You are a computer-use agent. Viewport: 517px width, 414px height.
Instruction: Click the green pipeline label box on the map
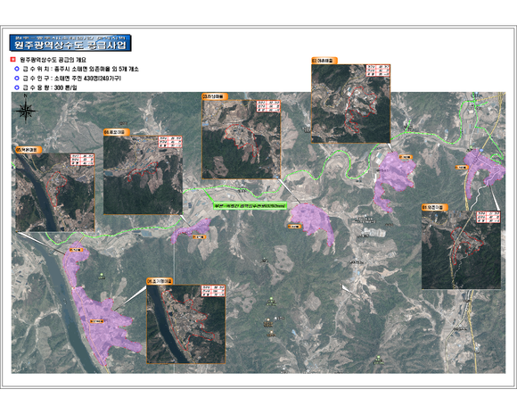tap(250, 206)
